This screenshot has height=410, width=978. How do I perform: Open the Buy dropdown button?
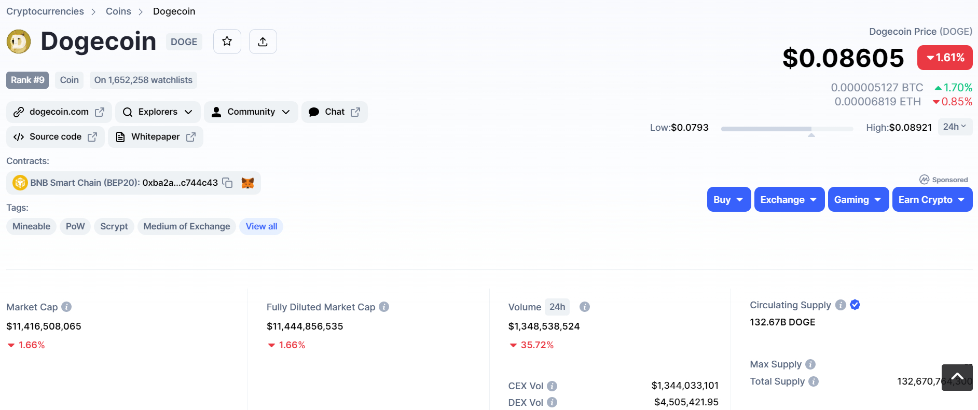coord(728,200)
